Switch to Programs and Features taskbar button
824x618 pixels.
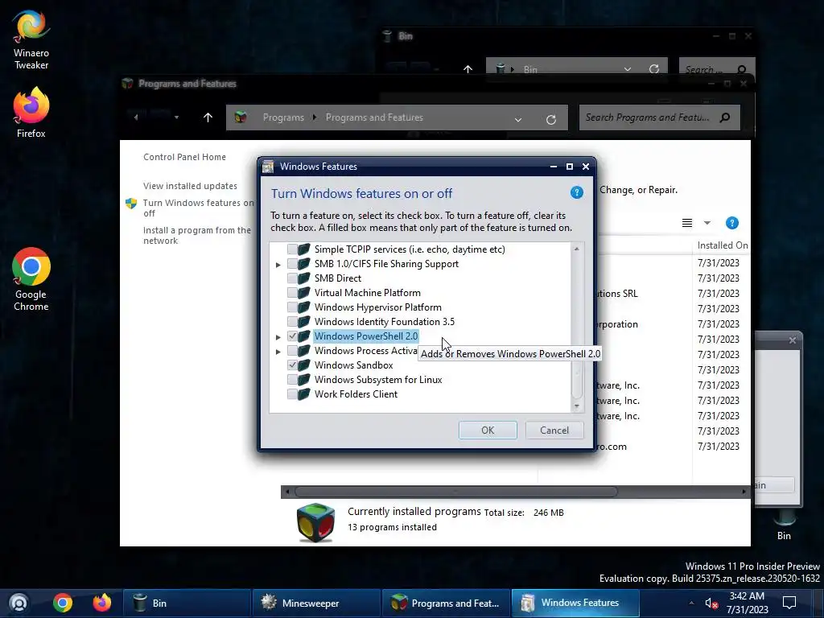[445, 603]
